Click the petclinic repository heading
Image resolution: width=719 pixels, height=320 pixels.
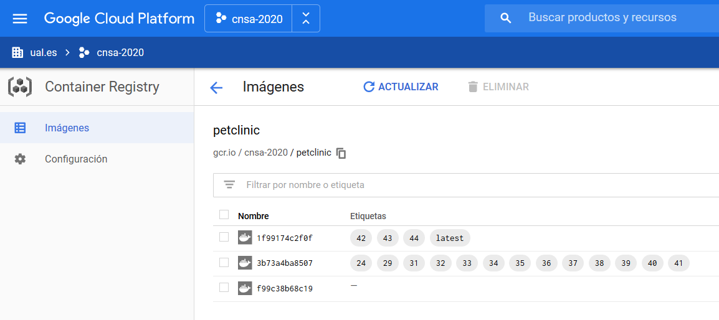[x=237, y=131]
